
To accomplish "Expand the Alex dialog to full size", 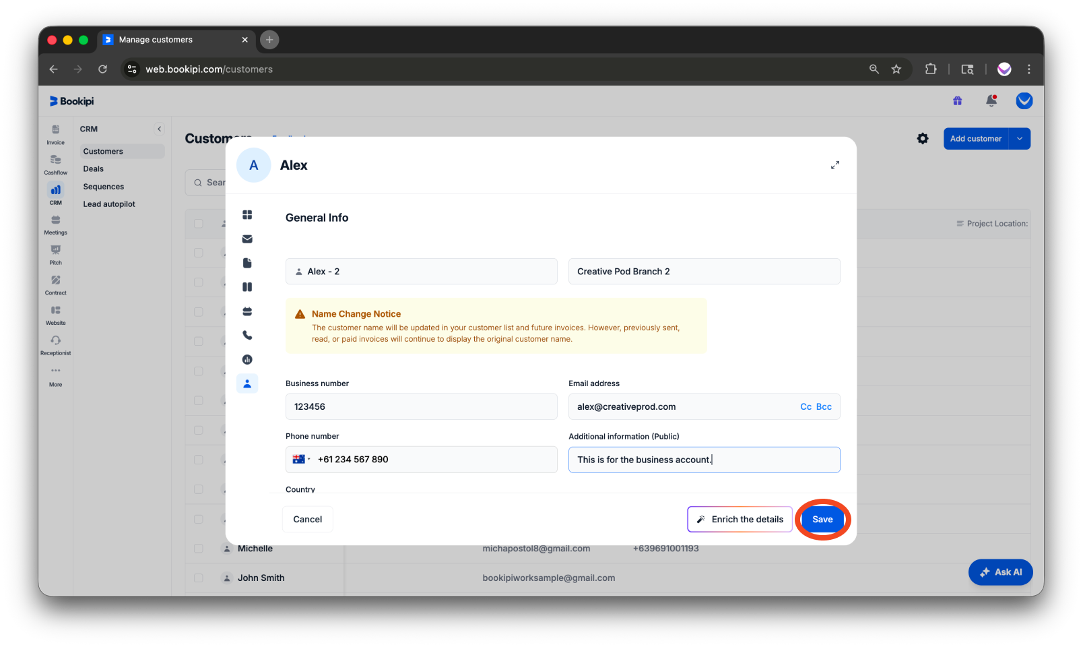I will click(835, 165).
